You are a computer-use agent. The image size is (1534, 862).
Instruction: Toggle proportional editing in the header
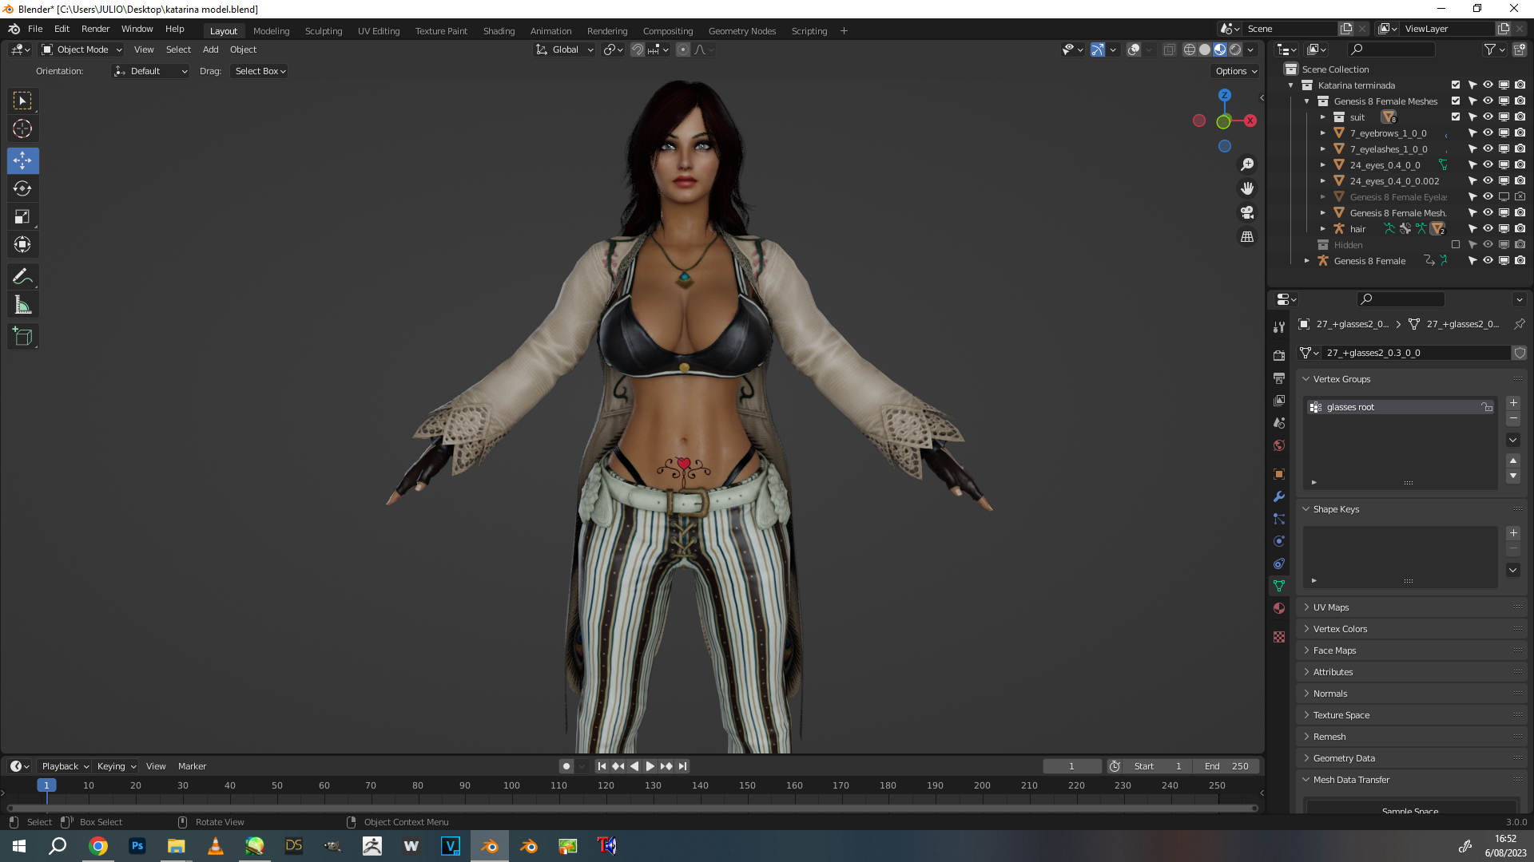[683, 49]
